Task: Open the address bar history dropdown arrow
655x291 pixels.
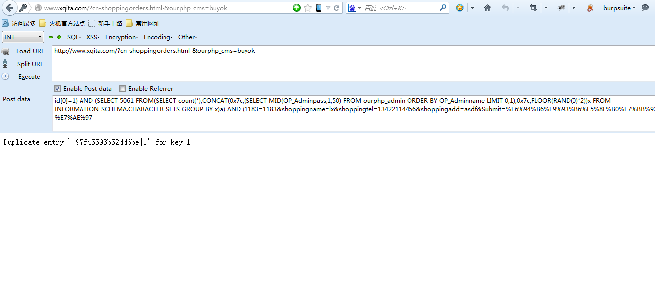Action: pos(328,8)
